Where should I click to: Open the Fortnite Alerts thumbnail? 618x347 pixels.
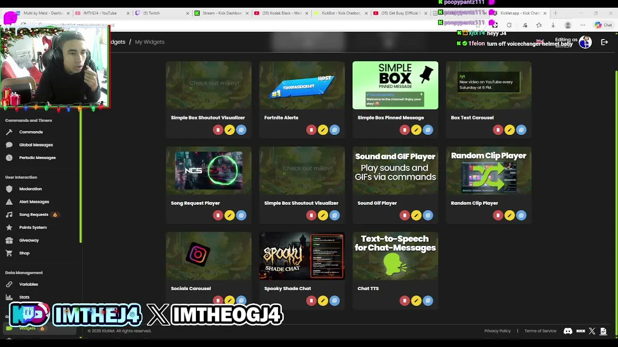tap(302, 85)
